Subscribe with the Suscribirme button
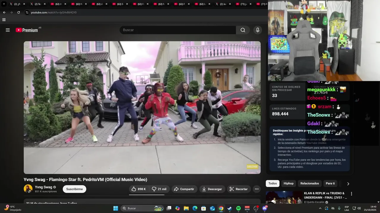380x213 pixels. tap(75, 189)
